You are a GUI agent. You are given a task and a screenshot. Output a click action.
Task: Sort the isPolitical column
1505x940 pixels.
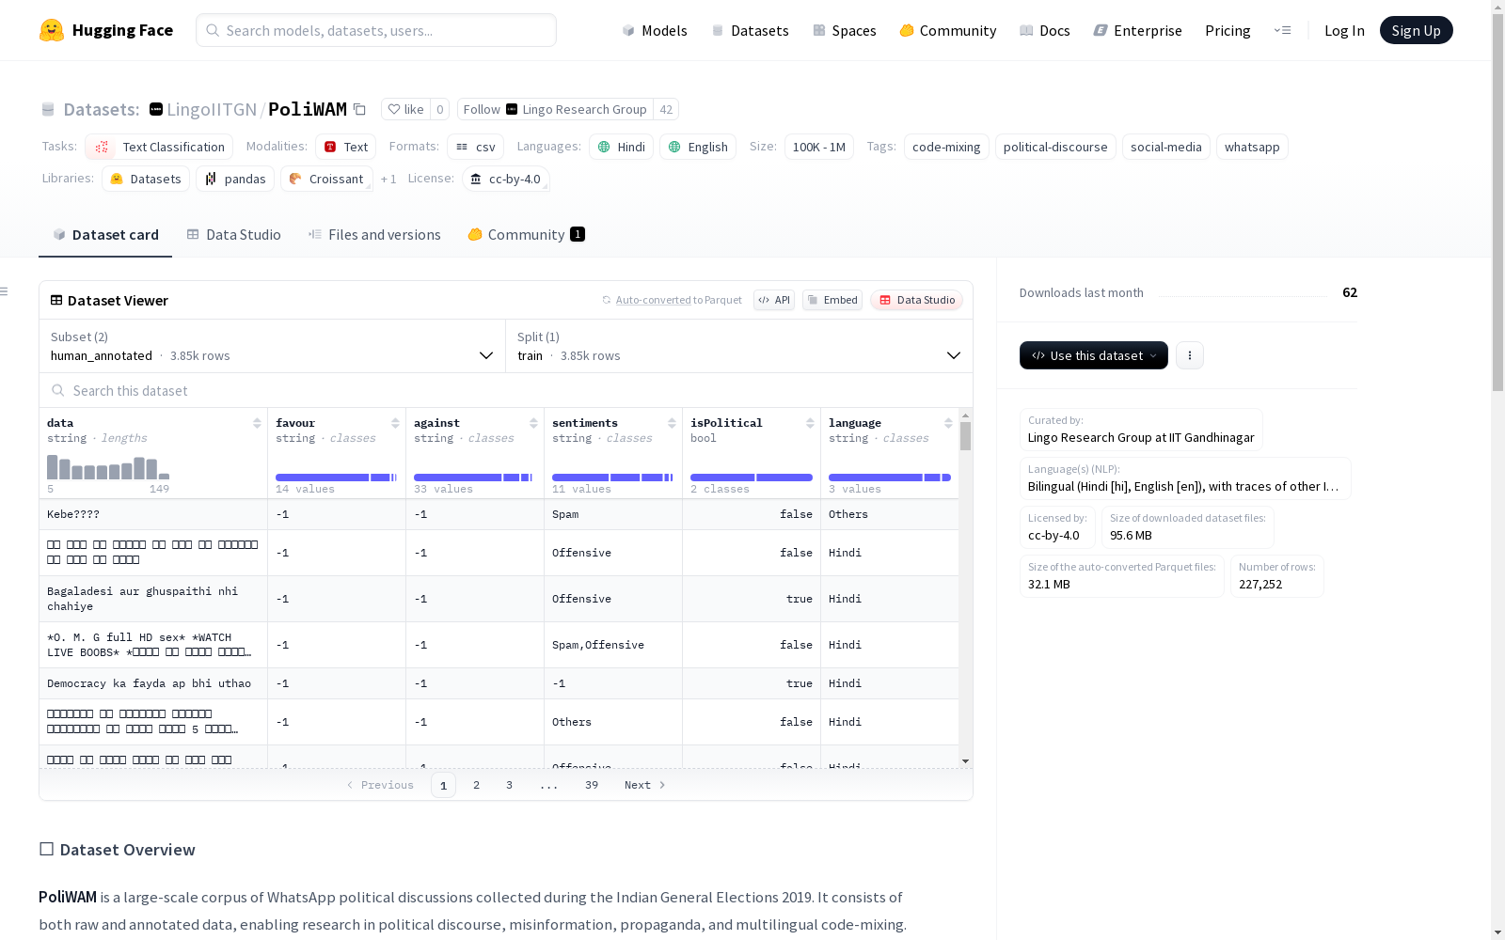810,423
